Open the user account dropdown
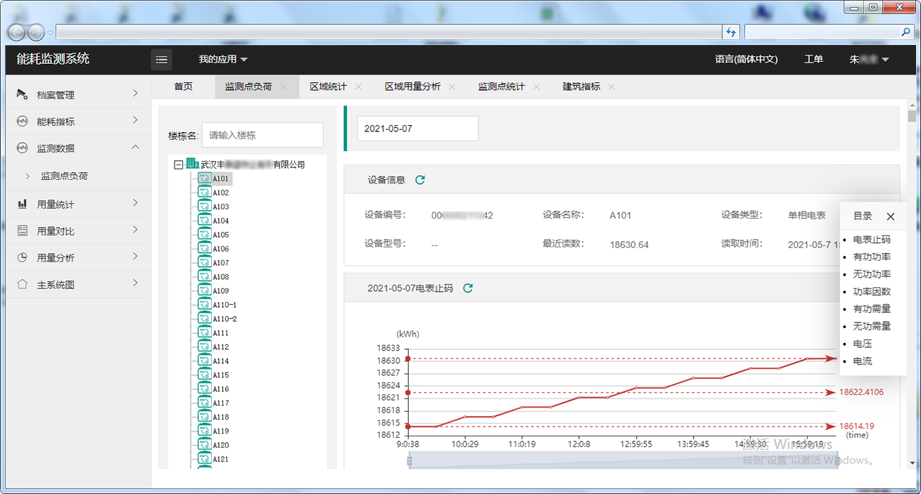The image size is (921, 494). click(870, 60)
